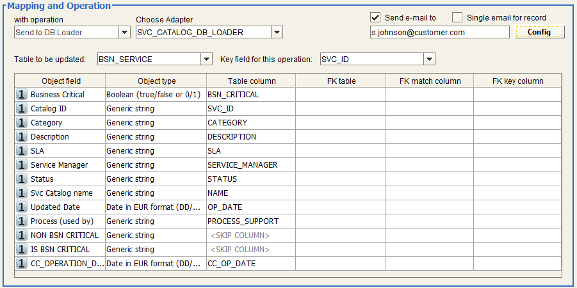Click the FK table column header
Image resolution: width=577 pixels, height=288 pixels.
pos(340,81)
